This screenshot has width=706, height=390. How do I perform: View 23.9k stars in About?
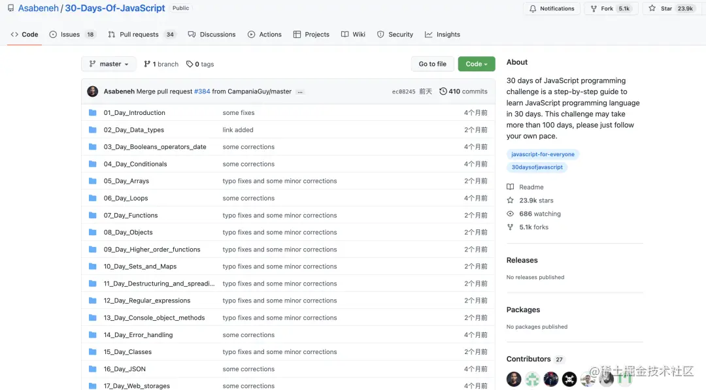[x=530, y=200]
